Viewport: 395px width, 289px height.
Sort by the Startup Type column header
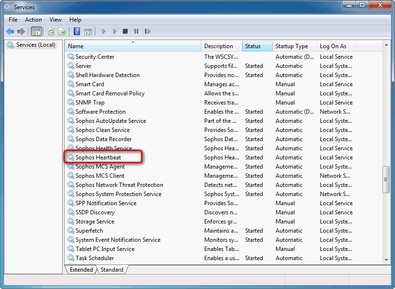[294, 46]
